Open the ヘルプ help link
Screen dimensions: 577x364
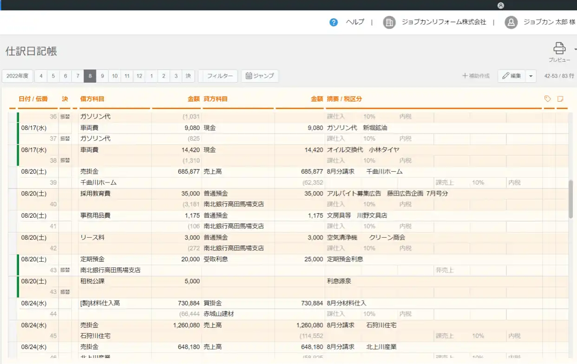point(355,22)
